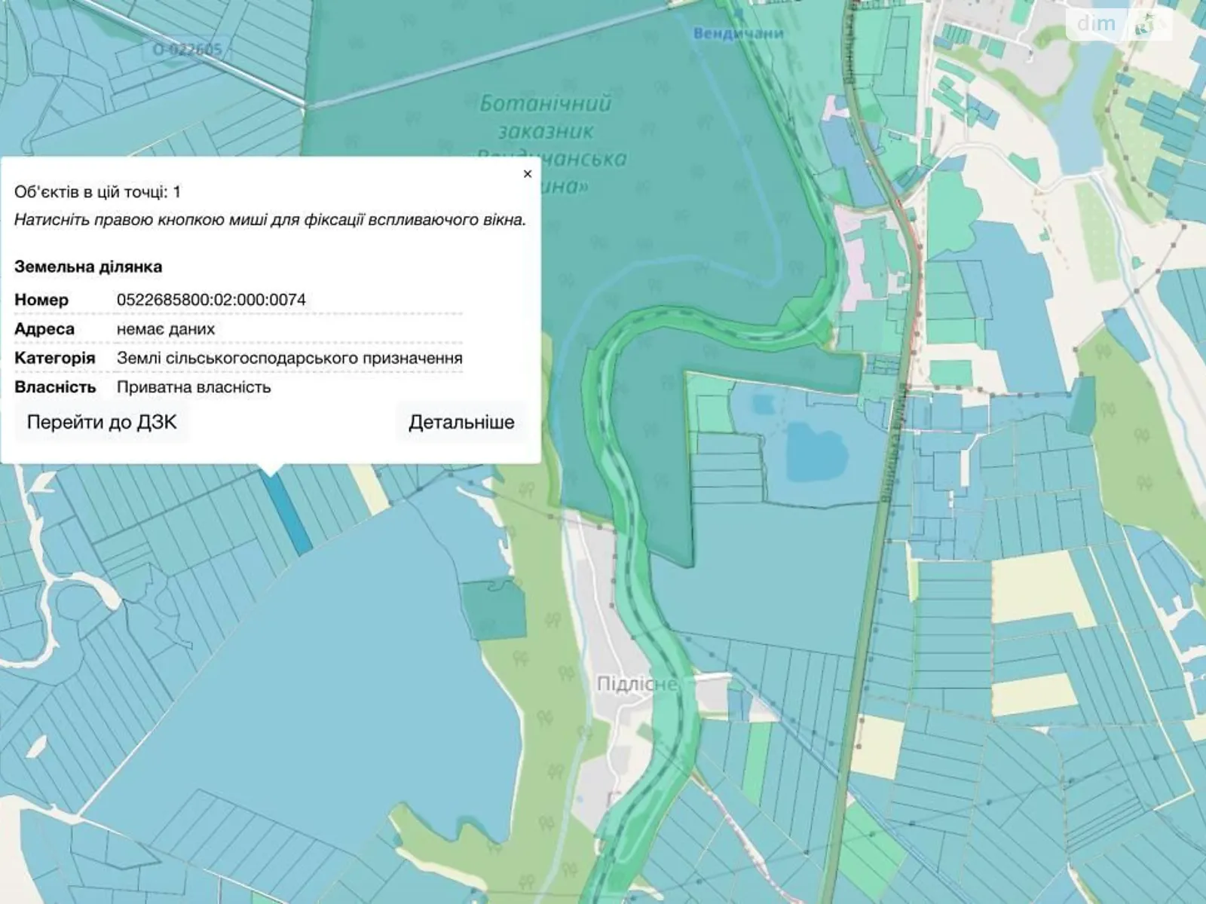
Task: Click the 'Номер' field label
Action: pos(41,300)
